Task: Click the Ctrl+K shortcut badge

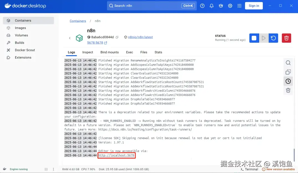Action: point(188,6)
